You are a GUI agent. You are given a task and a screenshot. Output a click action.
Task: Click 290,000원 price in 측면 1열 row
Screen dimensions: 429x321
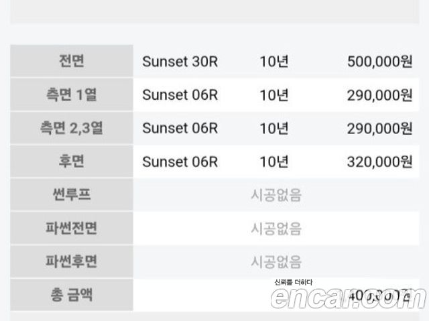coord(379,94)
